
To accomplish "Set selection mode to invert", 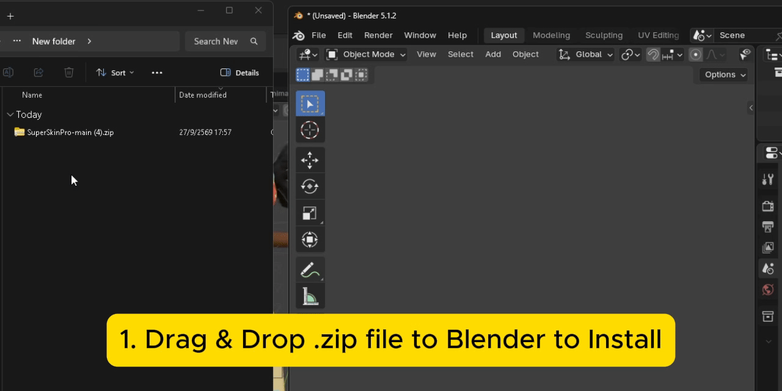I will pyautogui.click(x=346, y=75).
